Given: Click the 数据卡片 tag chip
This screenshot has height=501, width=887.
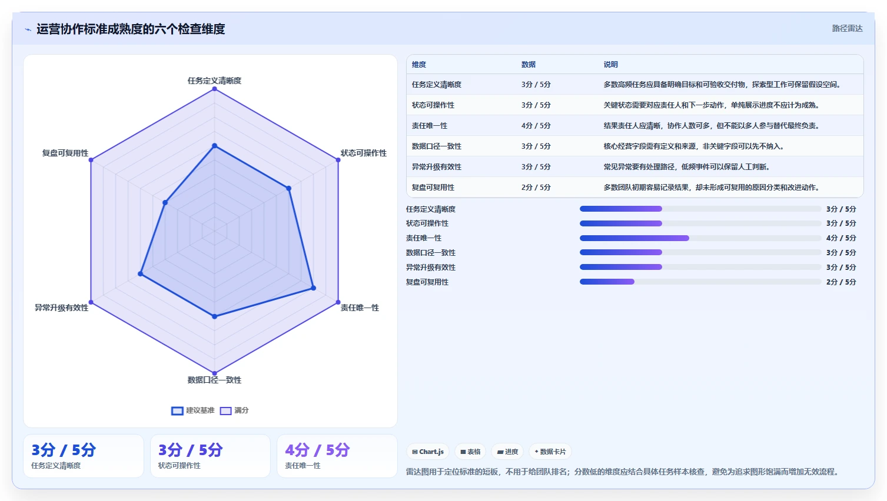Looking at the screenshot, I should [x=550, y=452].
